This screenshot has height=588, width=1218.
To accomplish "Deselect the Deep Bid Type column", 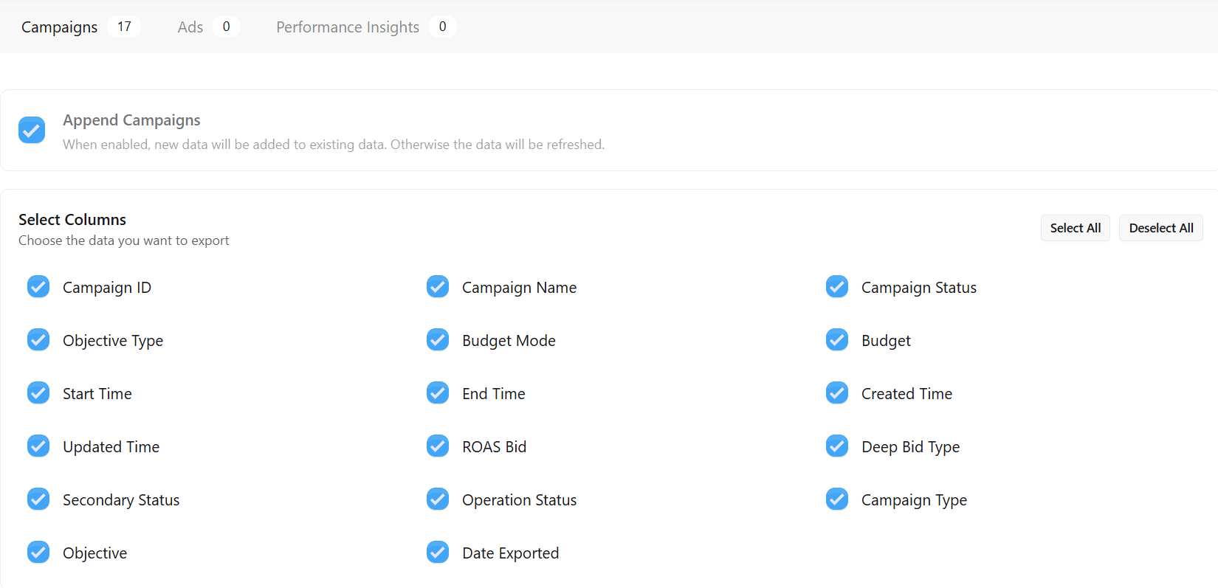I will pyautogui.click(x=837, y=446).
